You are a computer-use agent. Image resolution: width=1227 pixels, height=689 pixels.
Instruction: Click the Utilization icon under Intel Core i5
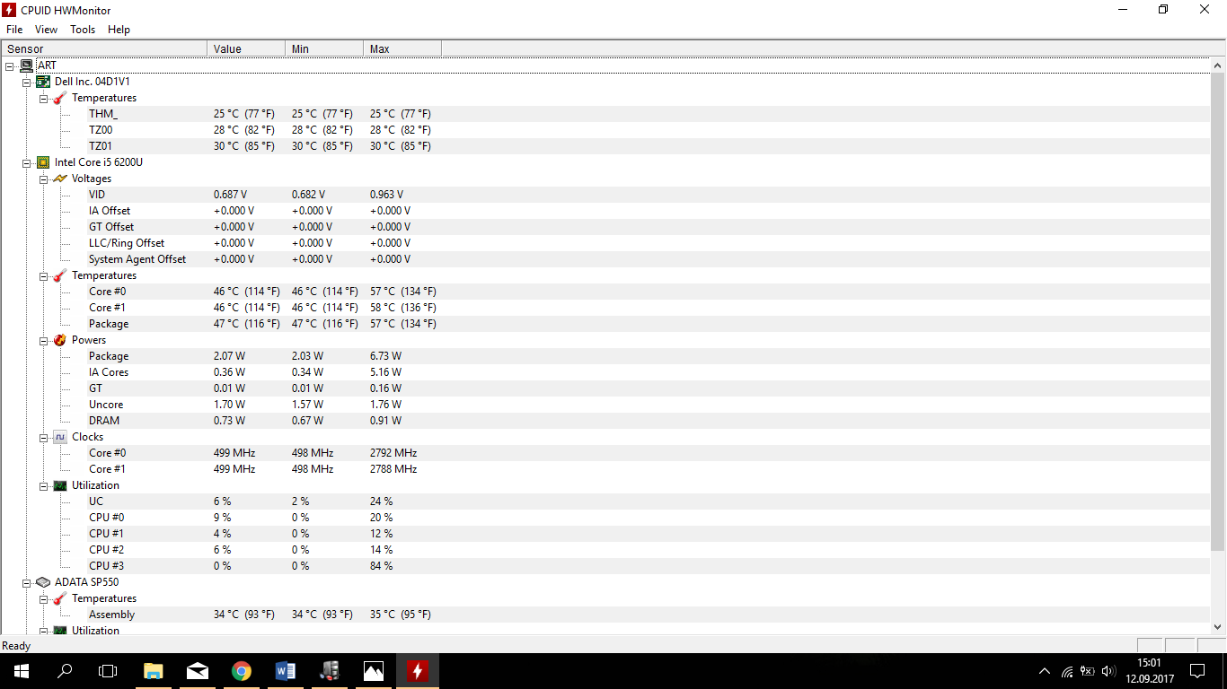pos(60,485)
